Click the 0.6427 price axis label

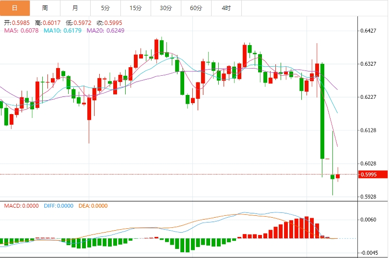pyautogui.click(x=368, y=31)
